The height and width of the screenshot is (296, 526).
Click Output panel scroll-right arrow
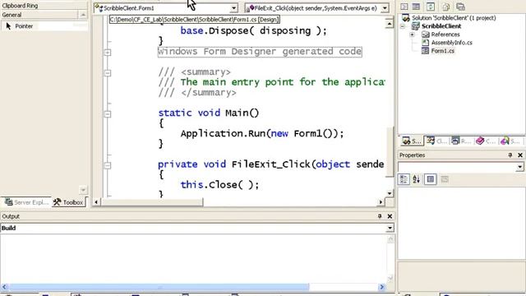pos(381,287)
